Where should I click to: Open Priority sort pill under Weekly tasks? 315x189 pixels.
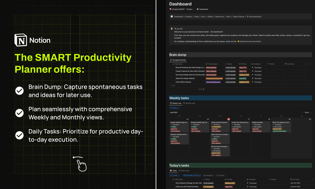(174, 108)
